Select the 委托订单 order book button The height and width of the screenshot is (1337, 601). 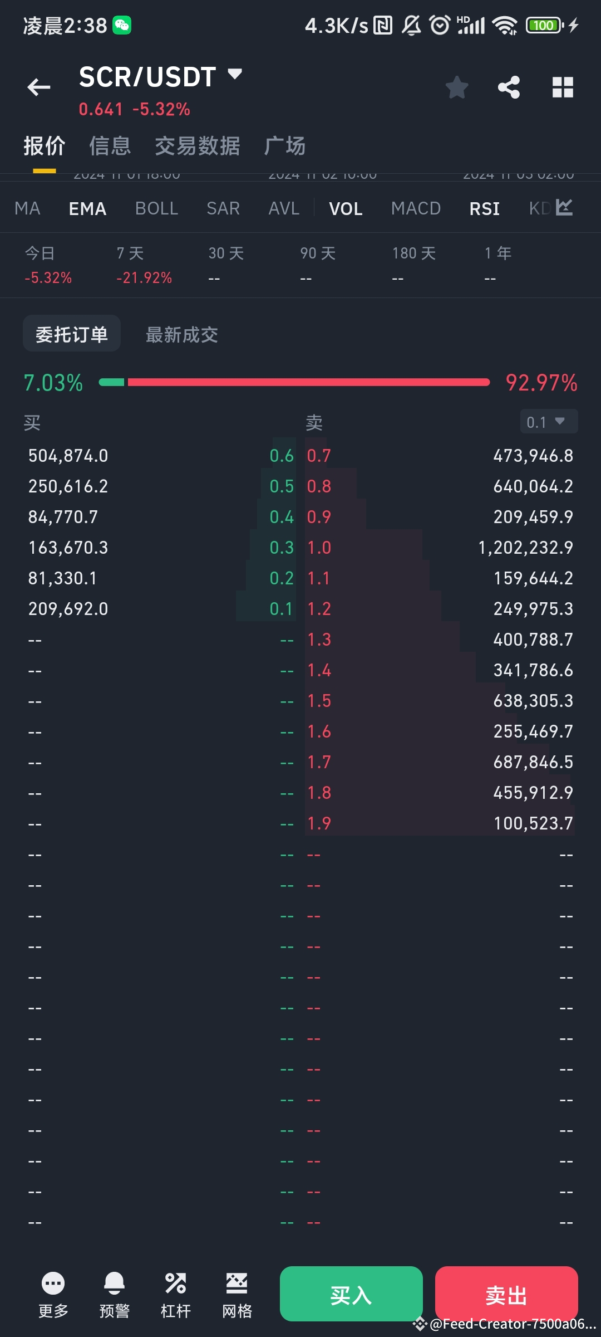tap(72, 334)
